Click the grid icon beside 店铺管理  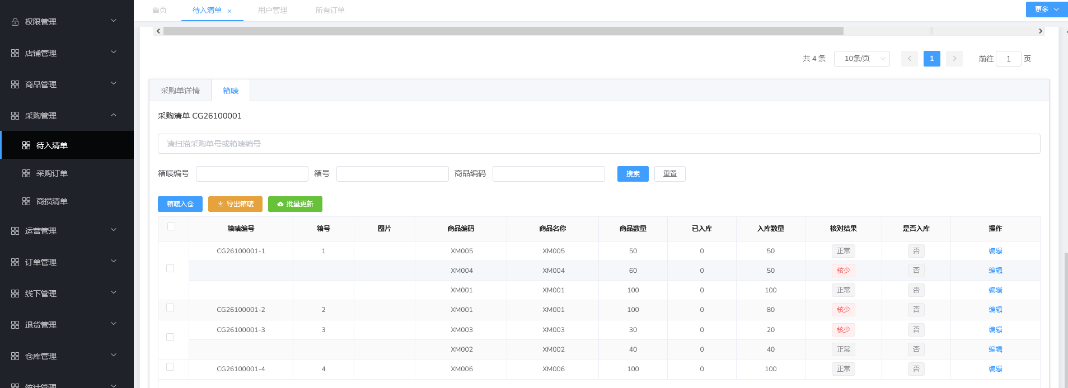15,53
